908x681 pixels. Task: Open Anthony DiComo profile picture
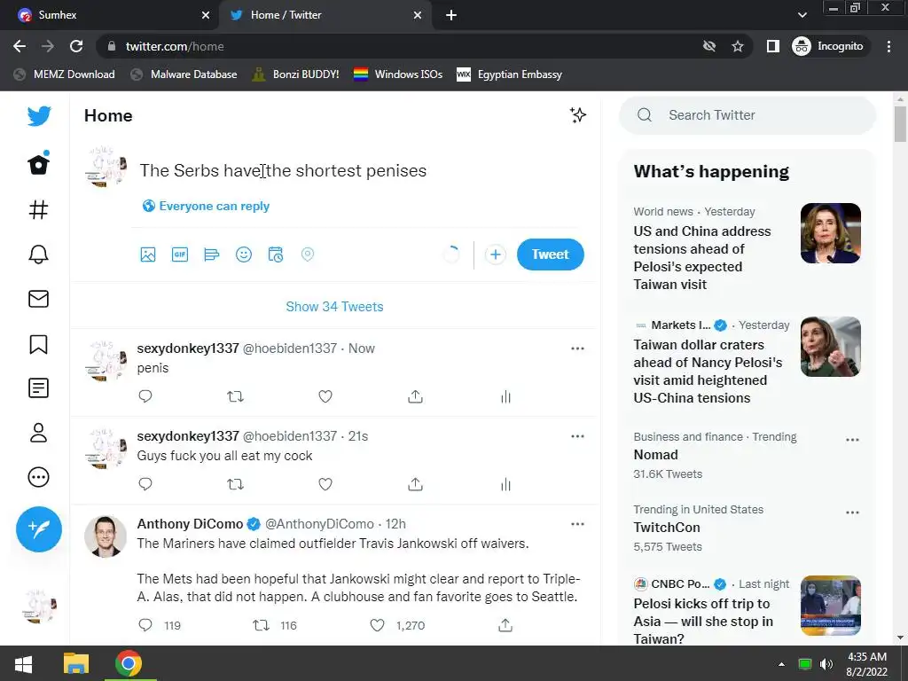pos(106,536)
